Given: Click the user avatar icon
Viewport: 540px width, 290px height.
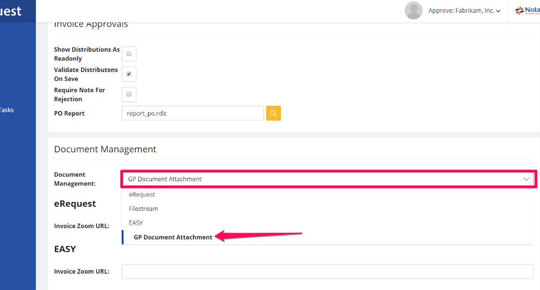Looking at the screenshot, I should (413, 11).
